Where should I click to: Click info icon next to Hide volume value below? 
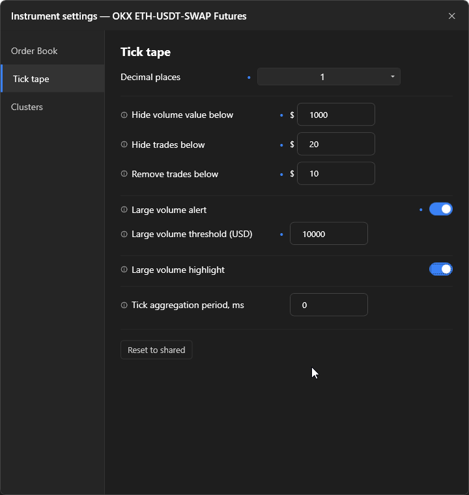pyautogui.click(x=124, y=115)
